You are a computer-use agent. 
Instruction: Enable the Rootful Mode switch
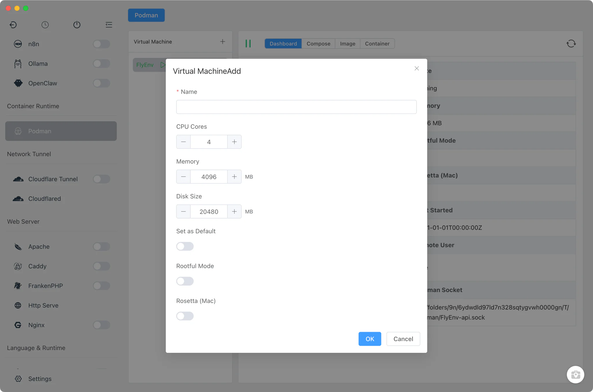coord(185,281)
